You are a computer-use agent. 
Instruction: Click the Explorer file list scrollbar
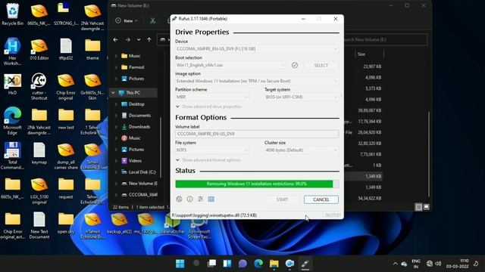tap(429, 154)
